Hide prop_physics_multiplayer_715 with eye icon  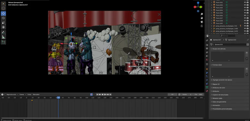245,26
